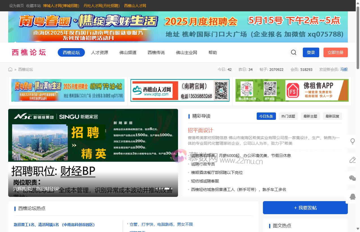Switch to the 最新回复 tab

pyautogui.click(x=332, y=116)
